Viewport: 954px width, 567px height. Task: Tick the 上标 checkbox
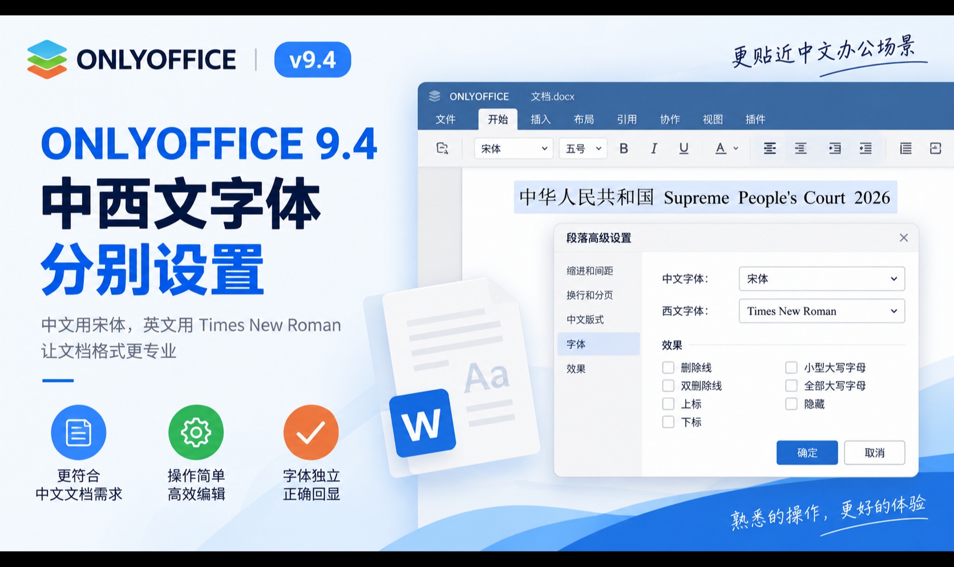[x=668, y=404]
